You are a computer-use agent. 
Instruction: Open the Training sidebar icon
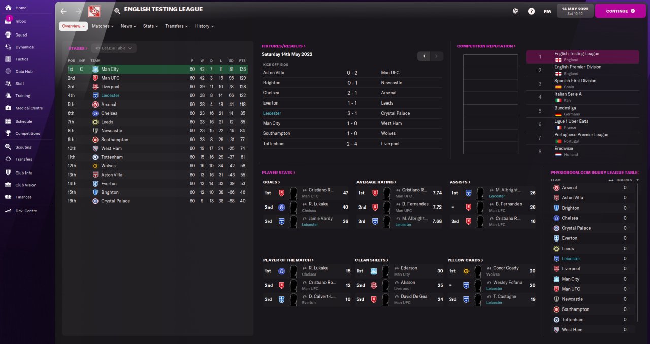click(8, 96)
